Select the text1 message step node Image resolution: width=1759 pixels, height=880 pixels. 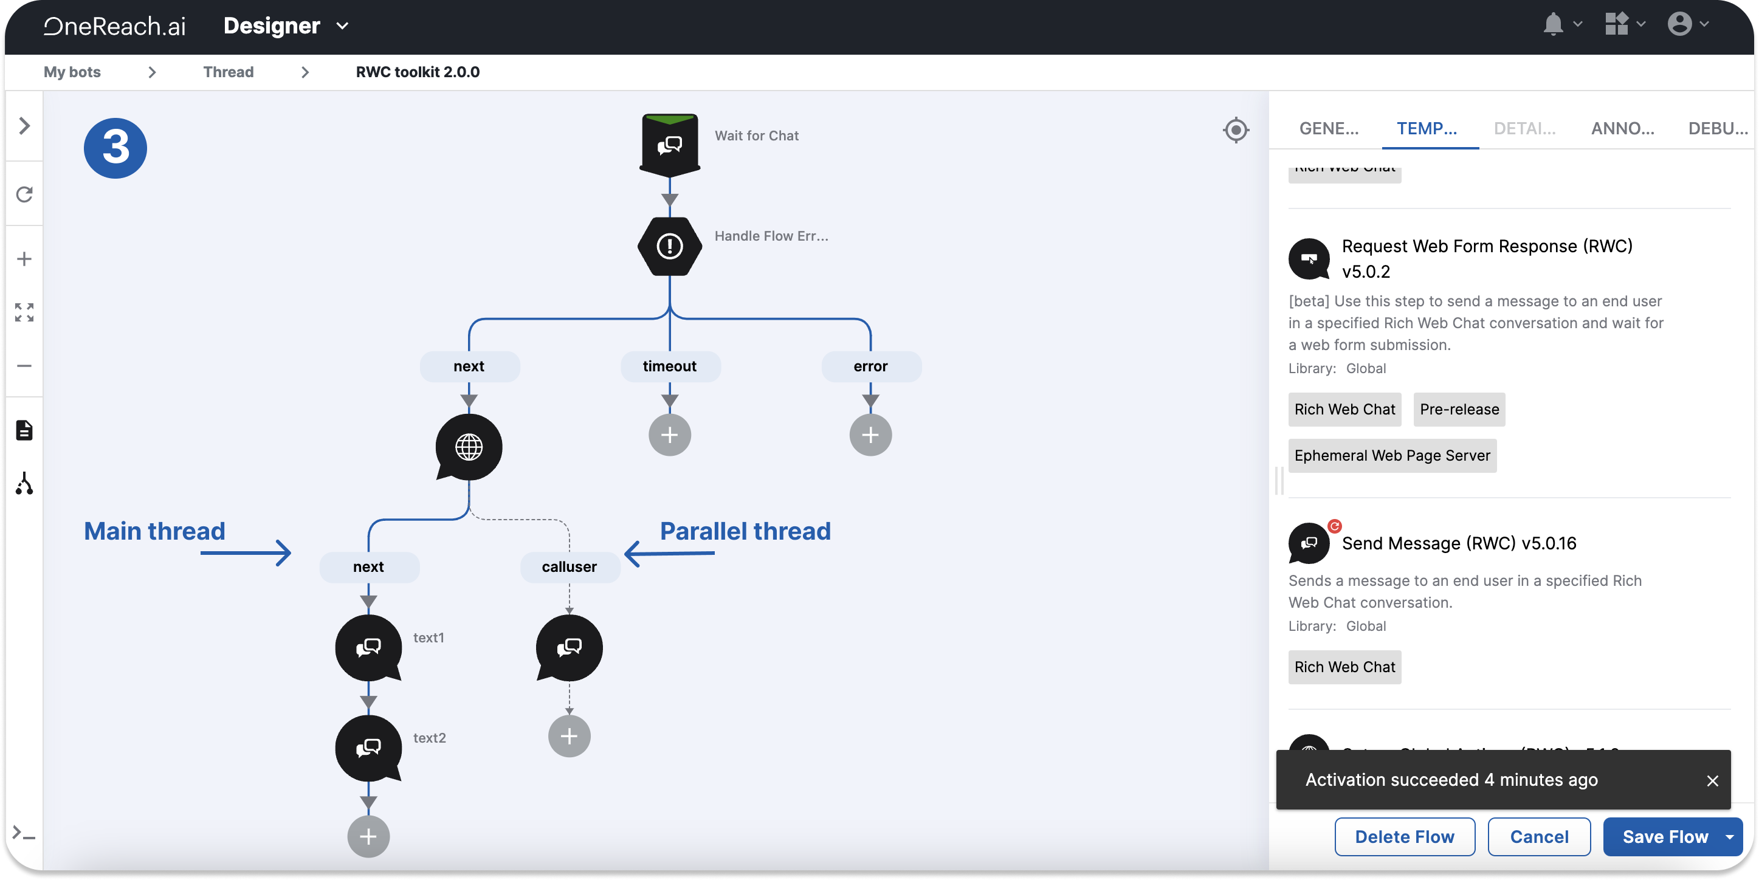tap(368, 647)
